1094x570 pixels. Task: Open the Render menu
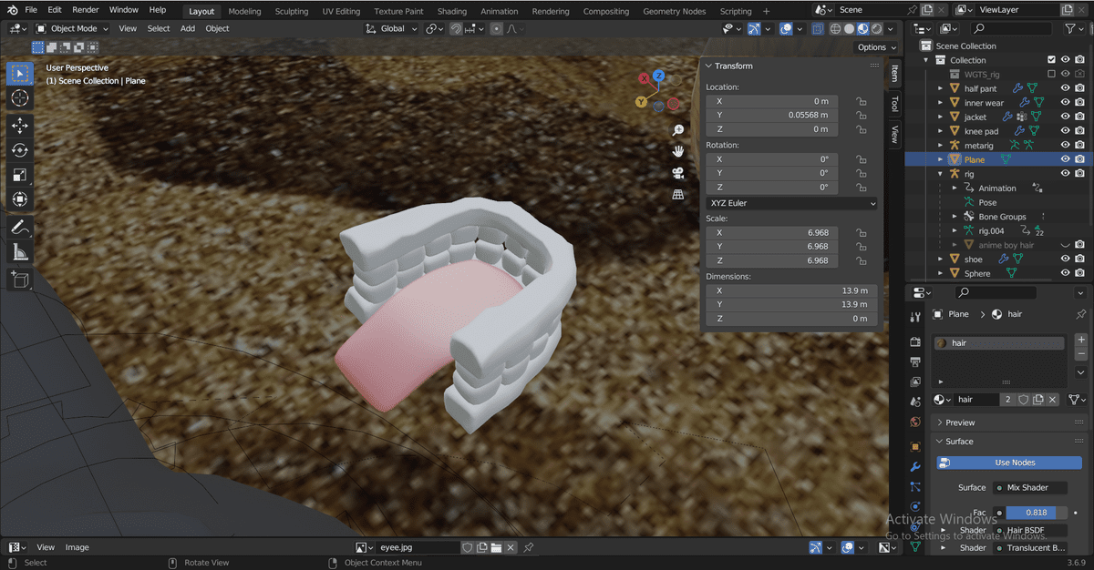(85, 10)
